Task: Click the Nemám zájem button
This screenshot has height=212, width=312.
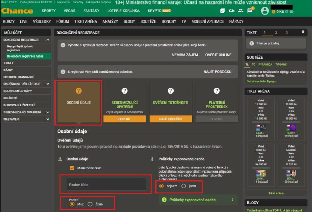Action: [x=185, y=55]
